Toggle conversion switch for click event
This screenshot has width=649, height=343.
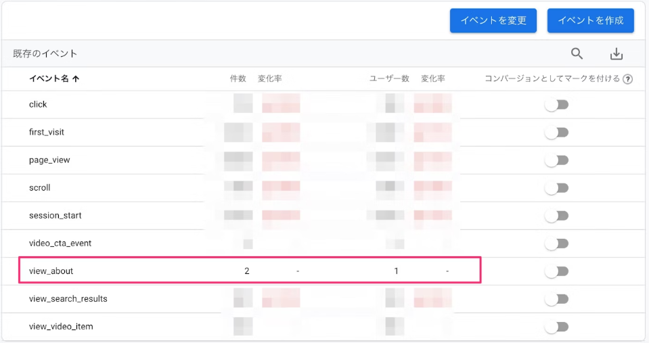click(x=557, y=105)
